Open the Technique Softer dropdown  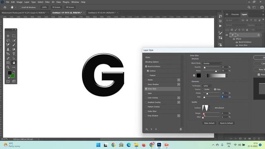pyautogui.click(x=207, y=86)
